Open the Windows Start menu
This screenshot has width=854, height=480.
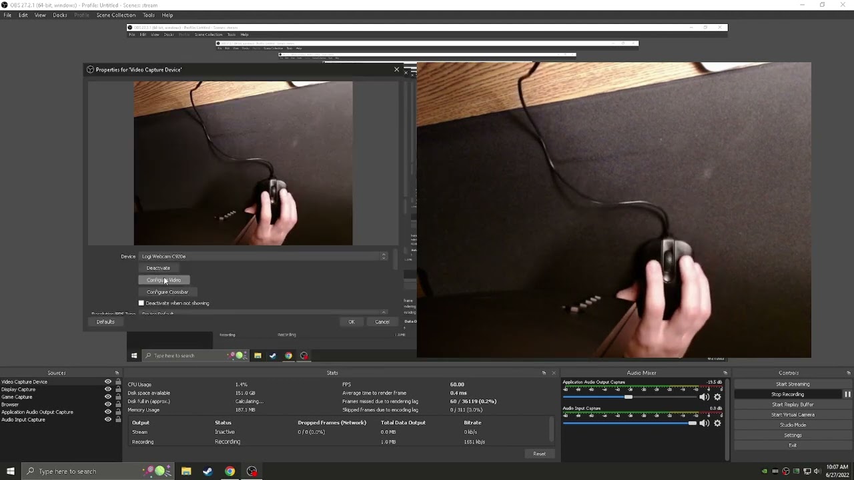[x=10, y=471]
